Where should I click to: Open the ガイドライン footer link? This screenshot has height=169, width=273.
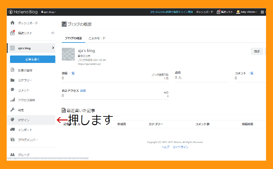tap(180, 147)
